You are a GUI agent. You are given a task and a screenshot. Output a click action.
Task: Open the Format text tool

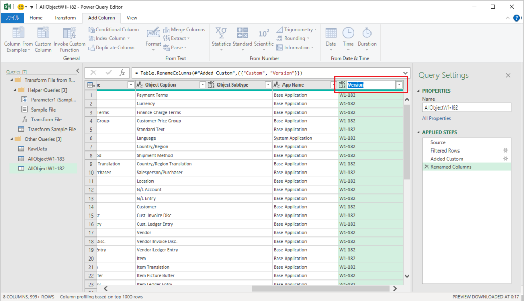153,39
